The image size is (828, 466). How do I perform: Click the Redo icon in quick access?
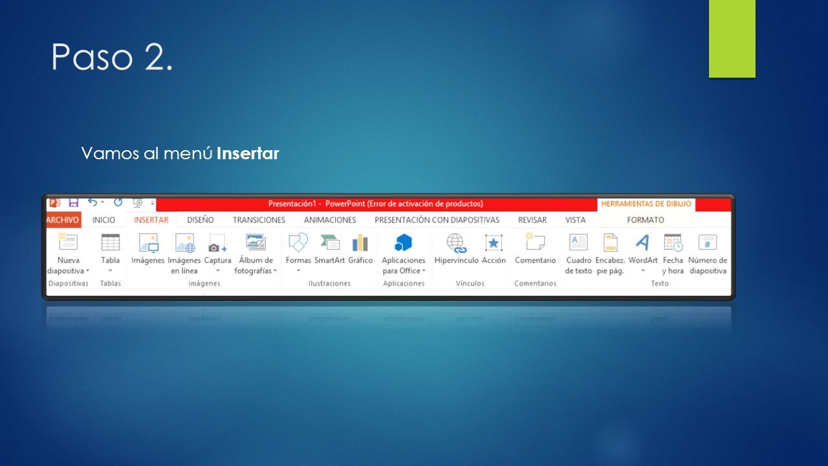click(118, 203)
